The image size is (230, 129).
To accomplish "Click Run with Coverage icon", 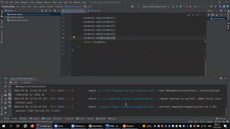I will click(181, 6).
